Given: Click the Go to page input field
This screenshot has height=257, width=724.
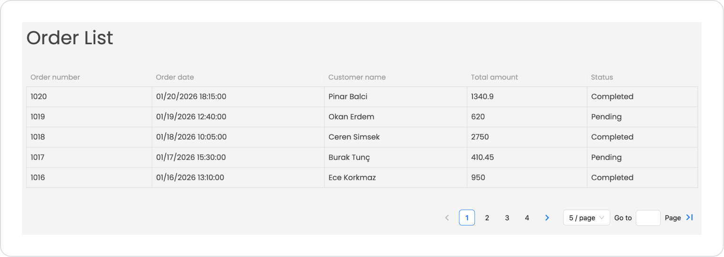Looking at the screenshot, I should (x=648, y=218).
